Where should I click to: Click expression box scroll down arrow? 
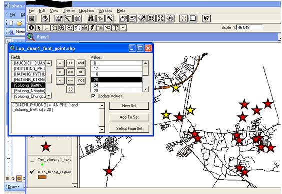[x=102, y=129]
